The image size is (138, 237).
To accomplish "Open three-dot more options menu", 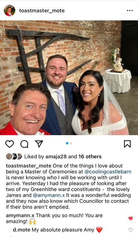I will click(130, 11).
